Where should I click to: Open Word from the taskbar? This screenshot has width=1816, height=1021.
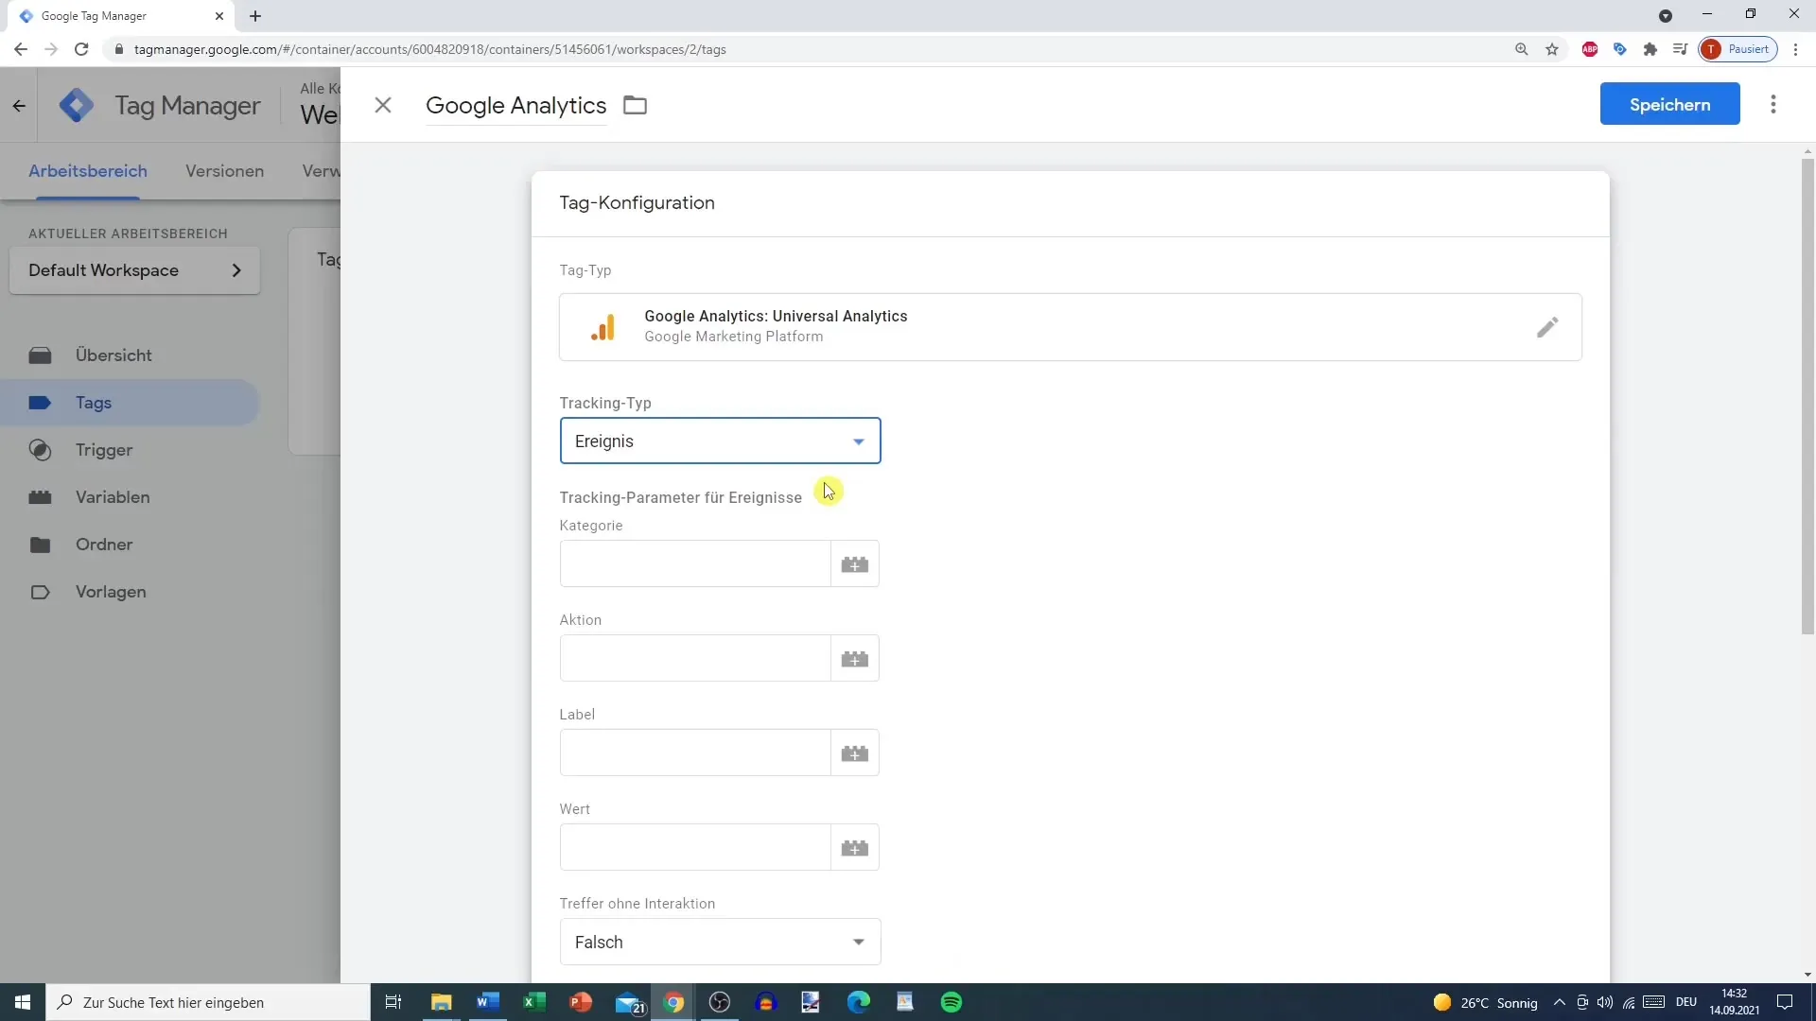coord(488,1002)
